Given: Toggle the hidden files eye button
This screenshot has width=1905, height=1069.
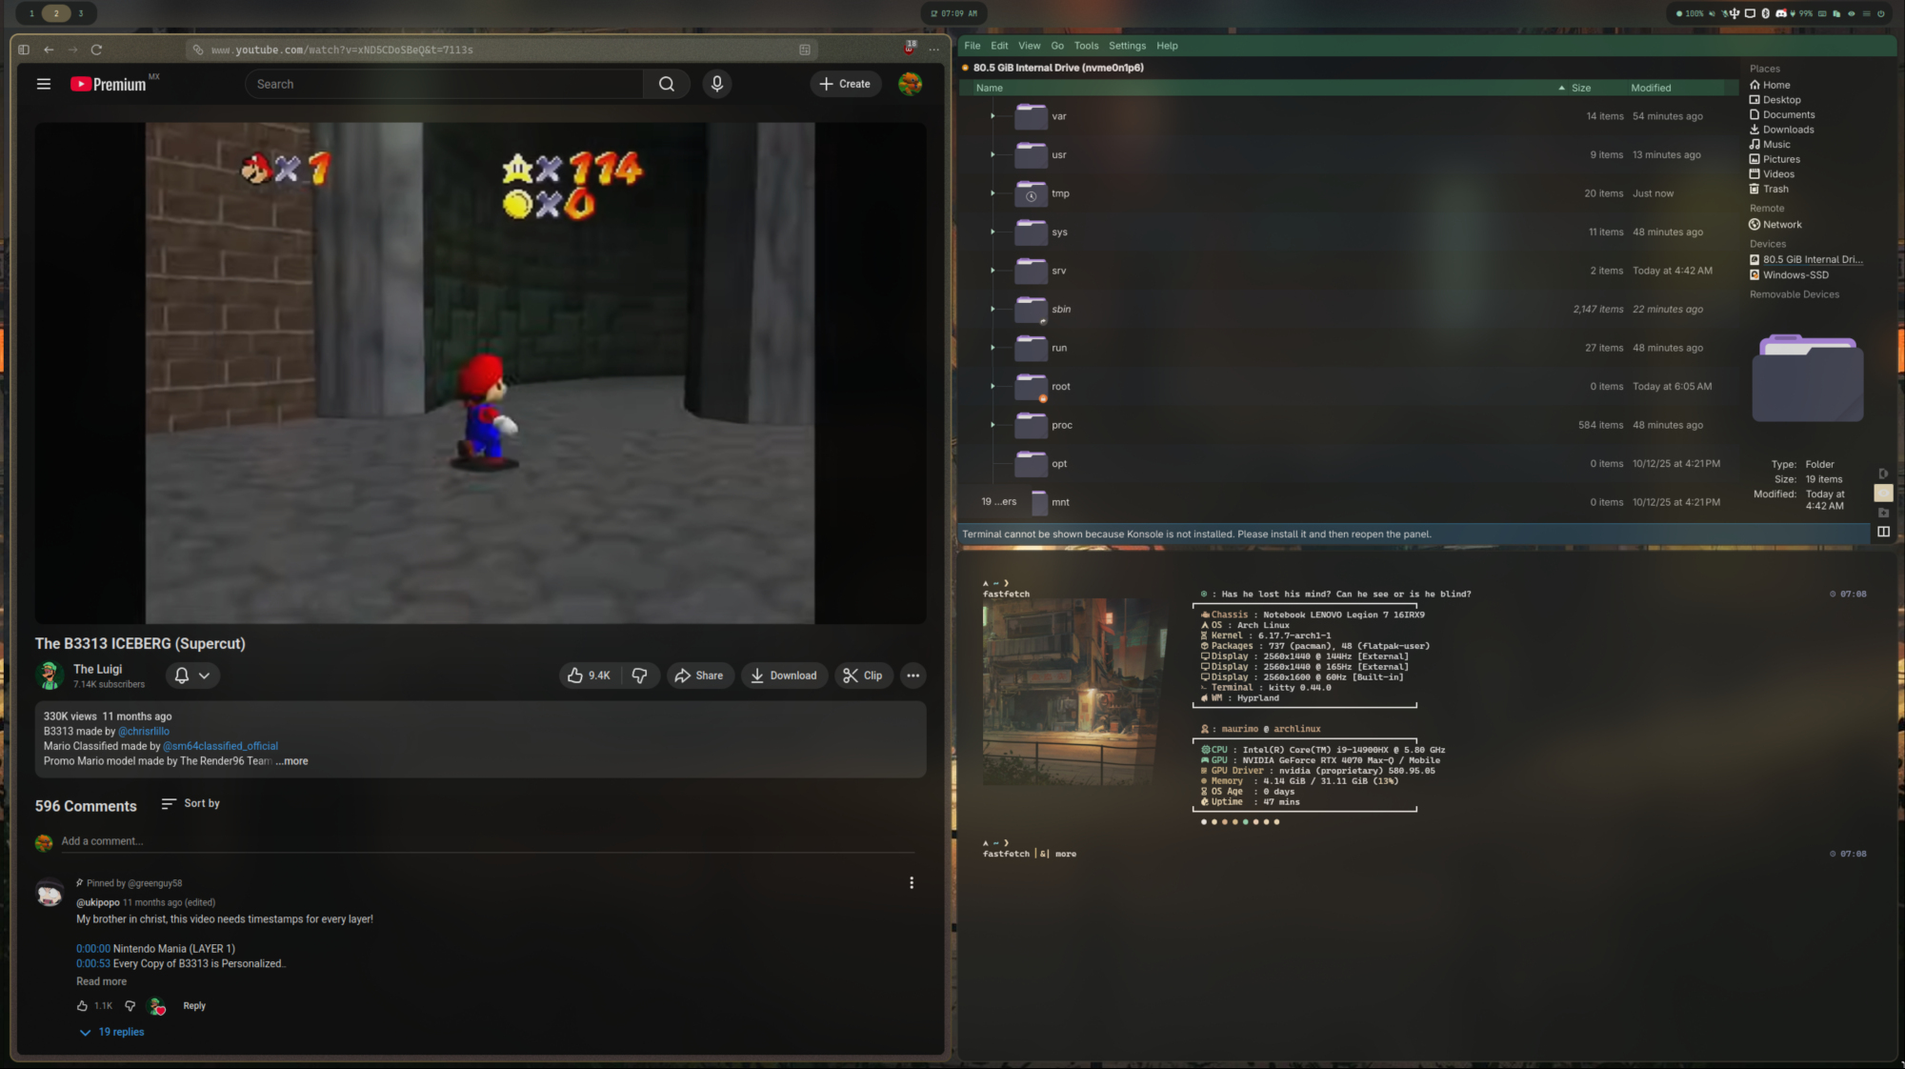Looking at the screenshot, I should point(1883,493).
